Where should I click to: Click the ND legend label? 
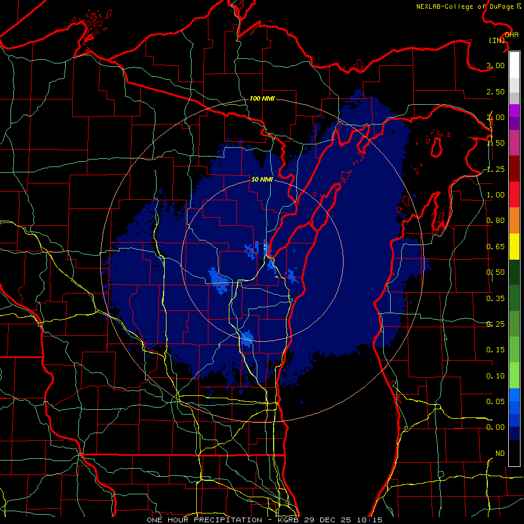(x=500, y=454)
